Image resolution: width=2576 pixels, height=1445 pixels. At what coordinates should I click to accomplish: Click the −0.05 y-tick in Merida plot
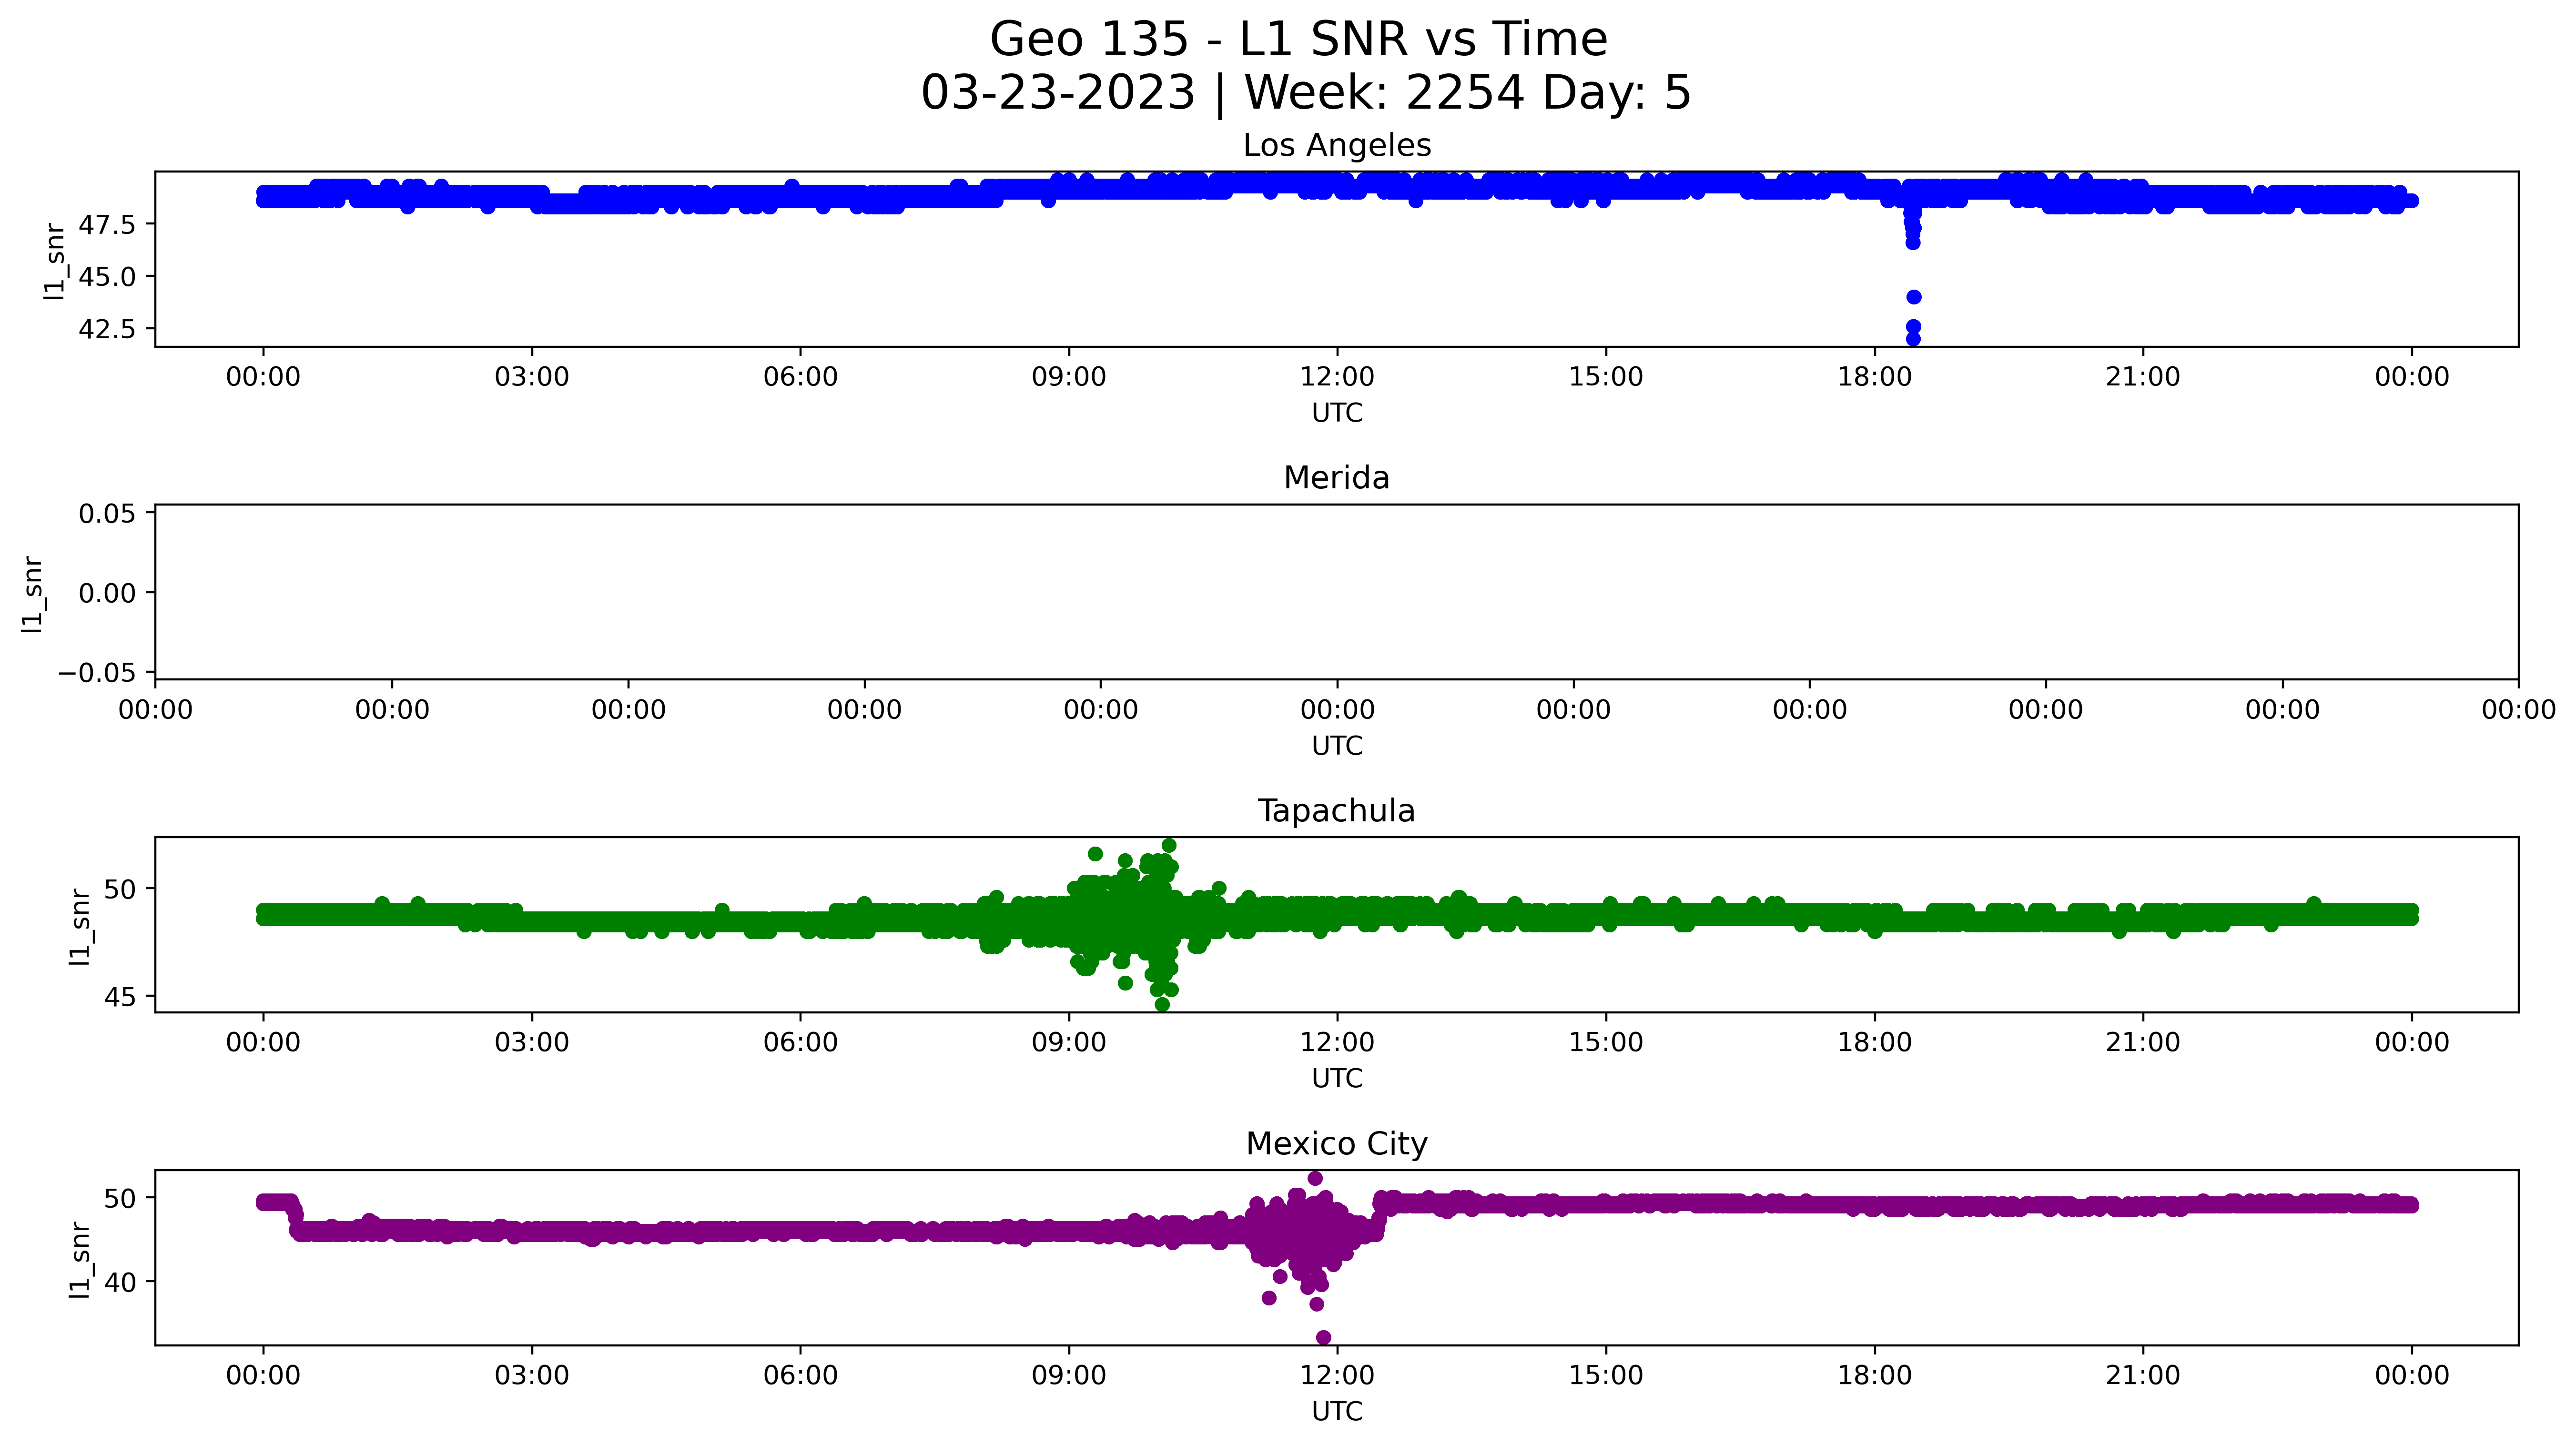(x=98, y=672)
